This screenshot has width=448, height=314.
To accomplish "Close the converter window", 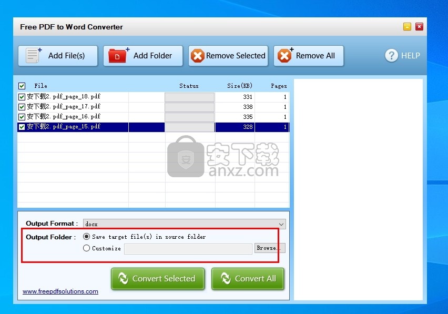I will (419, 27).
